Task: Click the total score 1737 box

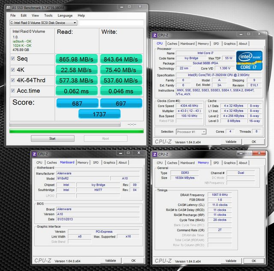Action: tap(99, 114)
